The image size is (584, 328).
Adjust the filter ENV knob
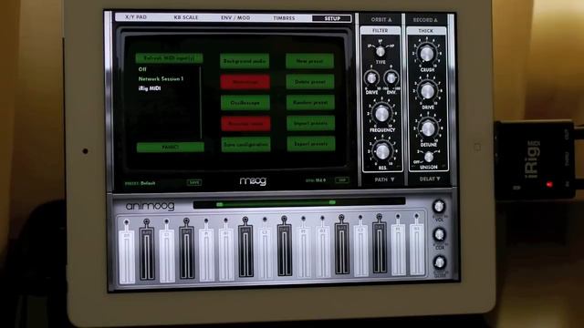pyautogui.click(x=391, y=77)
